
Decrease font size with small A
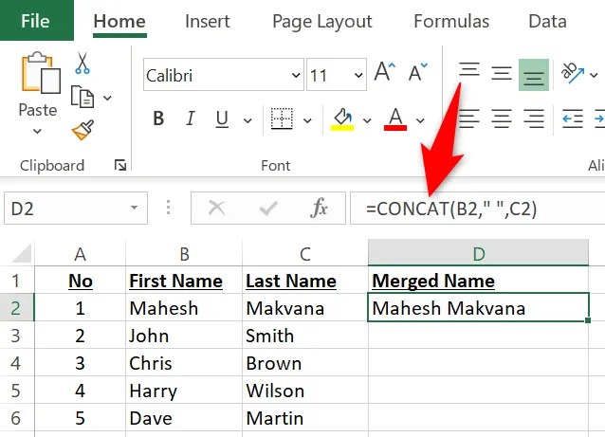[x=418, y=72]
